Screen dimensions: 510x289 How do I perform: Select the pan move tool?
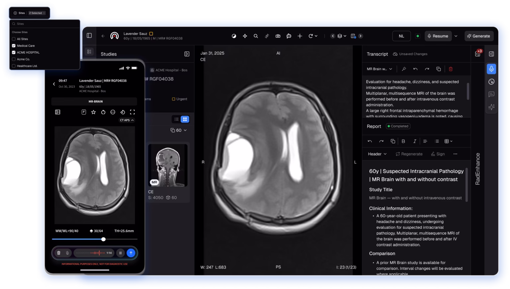click(245, 36)
